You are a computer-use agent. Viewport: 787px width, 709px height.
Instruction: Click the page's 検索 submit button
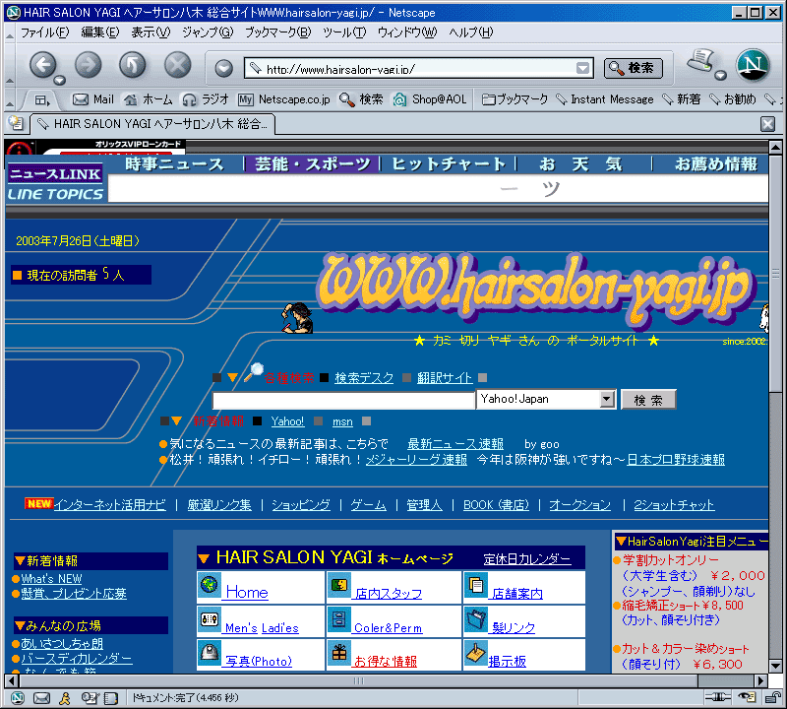tap(648, 400)
